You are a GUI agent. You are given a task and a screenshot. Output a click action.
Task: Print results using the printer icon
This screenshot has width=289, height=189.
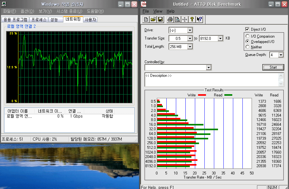point(170,19)
